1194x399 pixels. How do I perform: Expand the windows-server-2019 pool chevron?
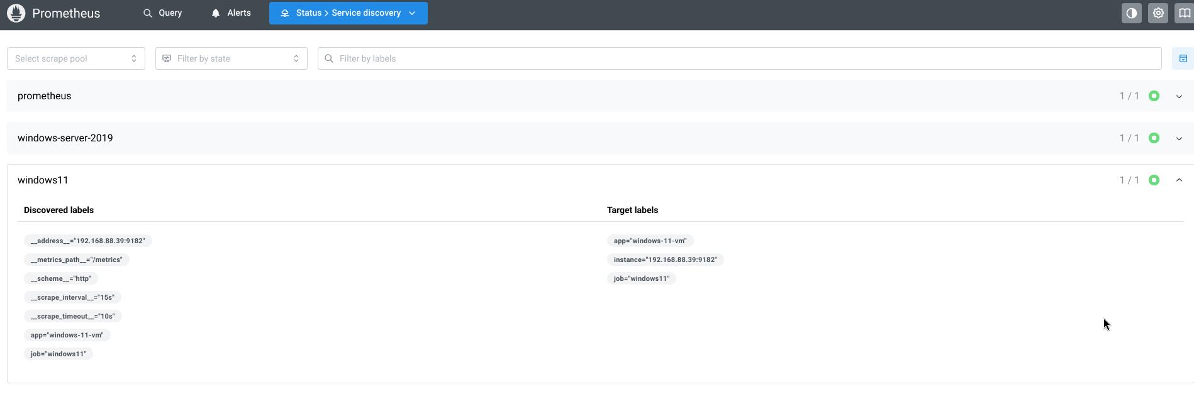[x=1179, y=138]
